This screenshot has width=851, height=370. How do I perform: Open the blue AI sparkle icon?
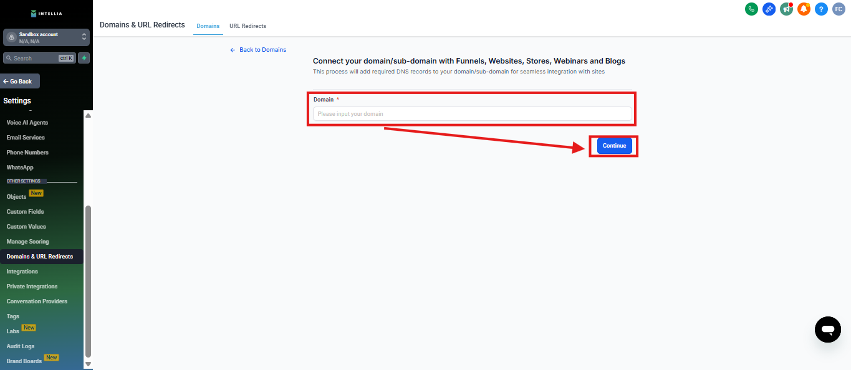tap(769, 9)
